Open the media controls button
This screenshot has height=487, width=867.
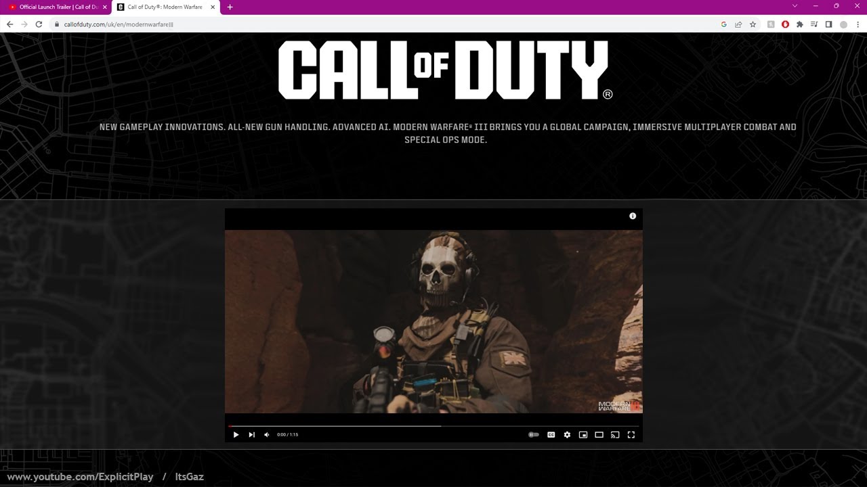click(x=814, y=24)
